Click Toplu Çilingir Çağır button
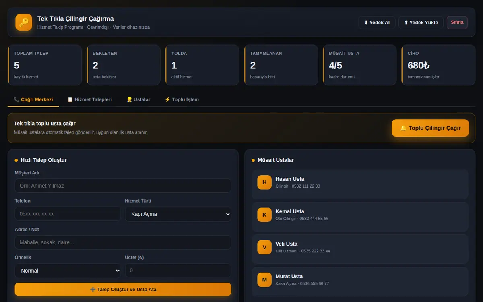This screenshot has width=483, height=302. tap(430, 128)
